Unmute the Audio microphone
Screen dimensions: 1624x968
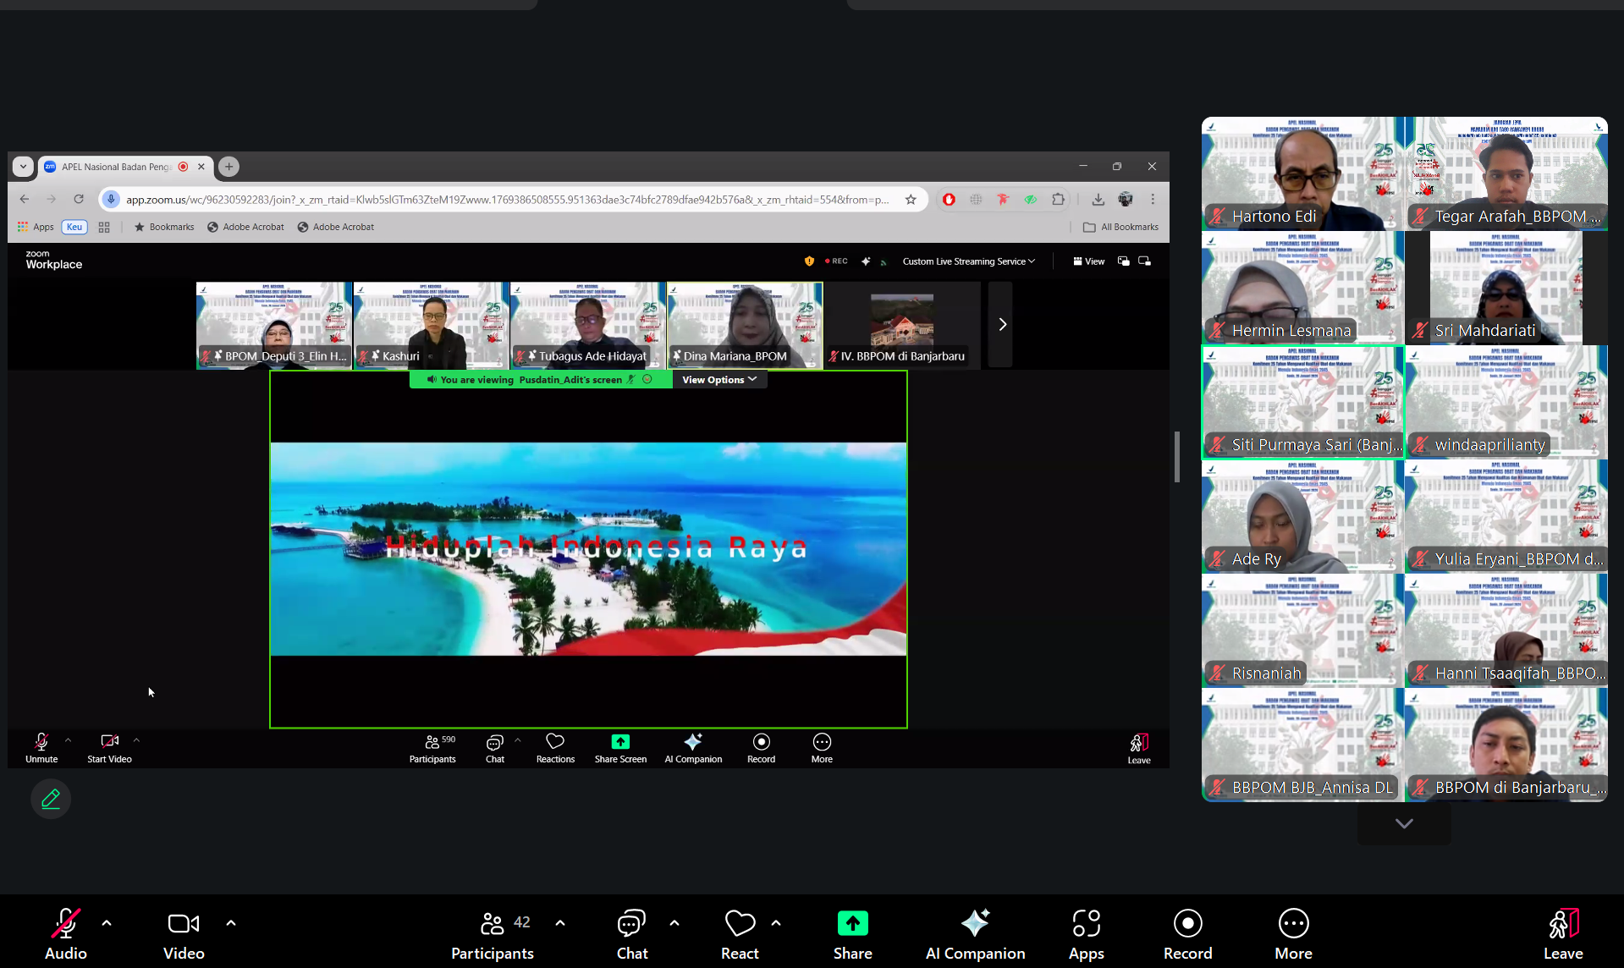pyautogui.click(x=65, y=933)
